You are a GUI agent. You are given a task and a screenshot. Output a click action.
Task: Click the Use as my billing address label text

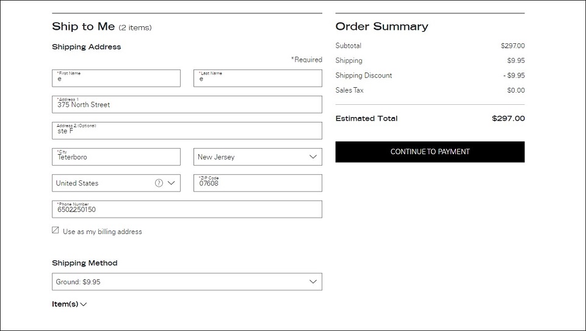(103, 232)
